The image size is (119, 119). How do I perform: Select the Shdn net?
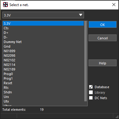[x=43, y=92]
